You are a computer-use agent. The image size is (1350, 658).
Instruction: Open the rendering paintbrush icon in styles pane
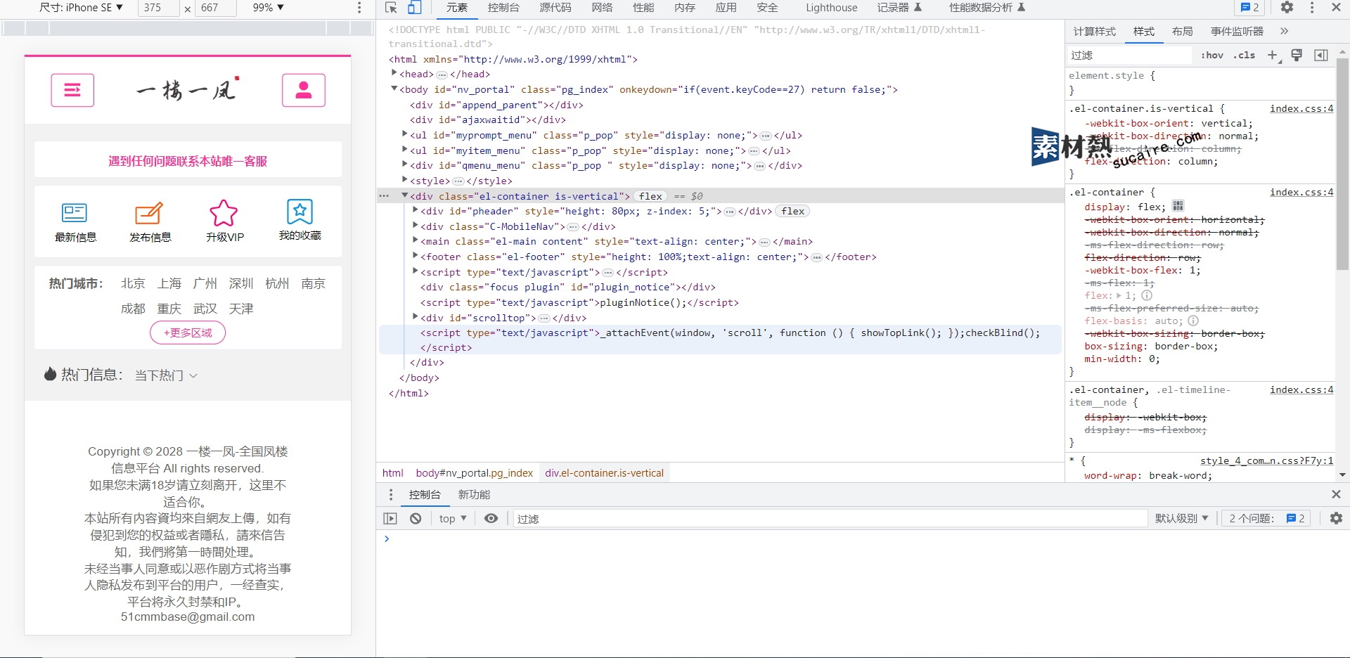point(1297,55)
